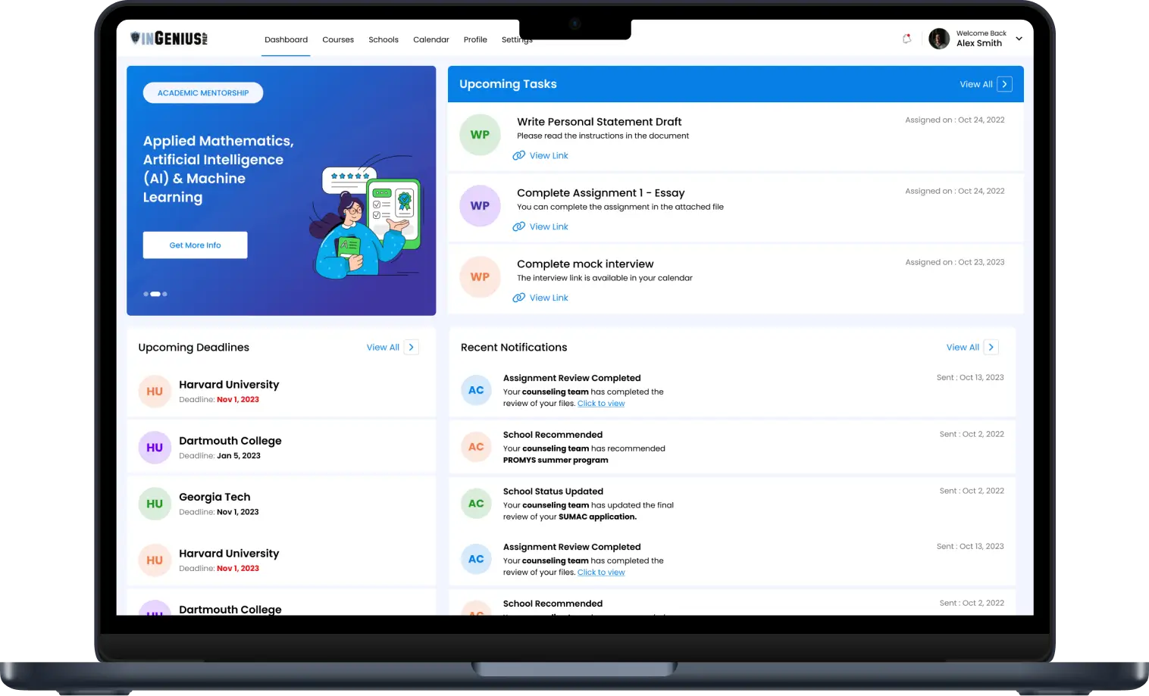Click the purple HU icon for Dartmouth College

[155, 448]
